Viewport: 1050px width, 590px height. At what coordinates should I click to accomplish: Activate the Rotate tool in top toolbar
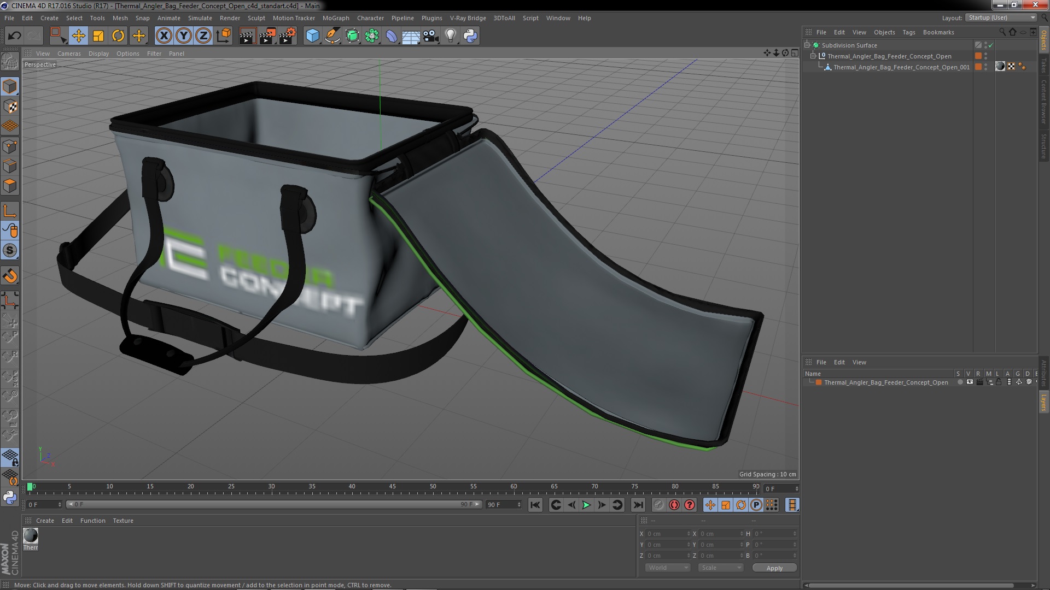(x=118, y=36)
